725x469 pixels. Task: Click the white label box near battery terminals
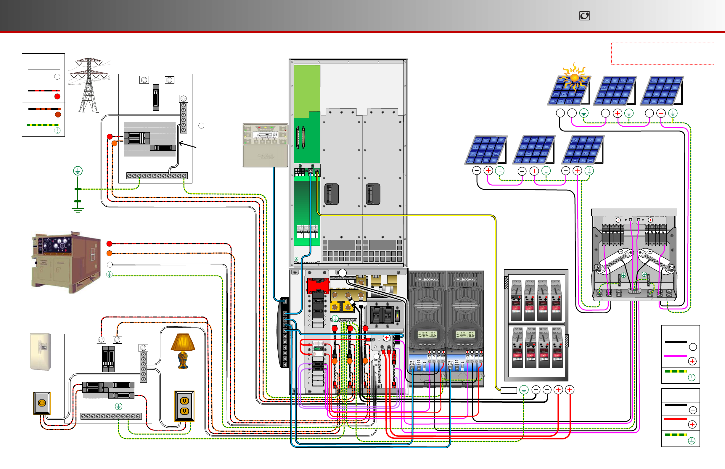(x=509, y=390)
